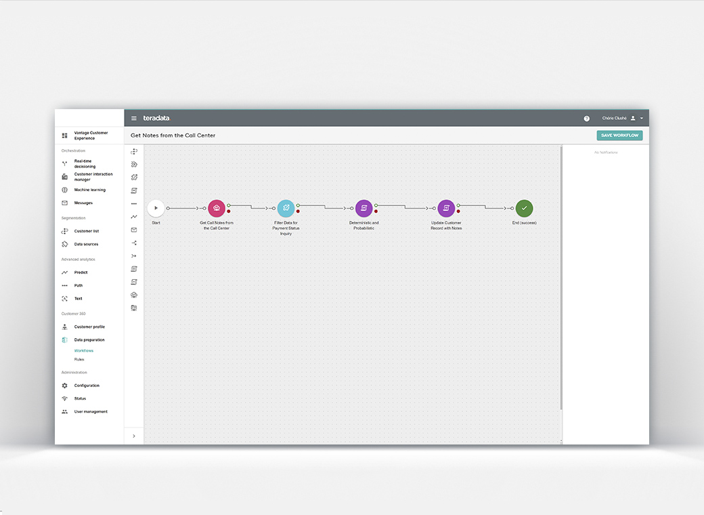Open the Rules link under Data preparation
The image size is (704, 515).
coord(79,359)
